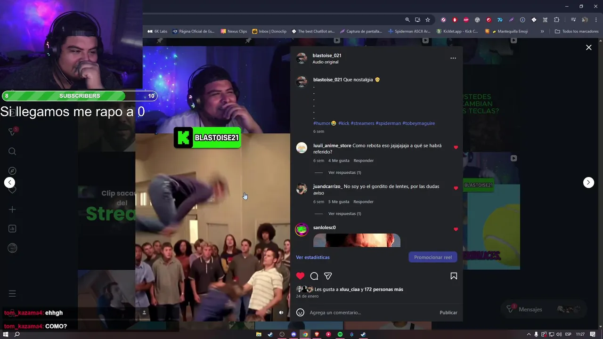Screen dimensions: 603x339
Task: Click the Publicar button
Action: coord(448,313)
